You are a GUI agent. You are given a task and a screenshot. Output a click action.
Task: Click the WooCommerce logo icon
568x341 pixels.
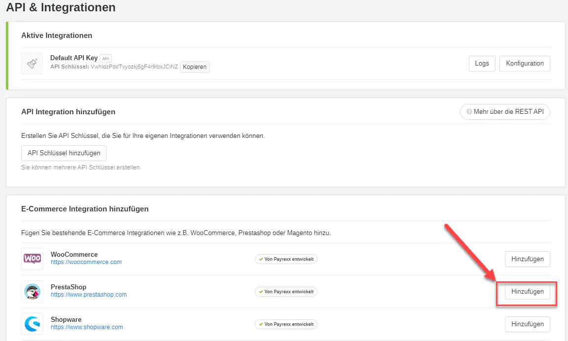coord(32,259)
